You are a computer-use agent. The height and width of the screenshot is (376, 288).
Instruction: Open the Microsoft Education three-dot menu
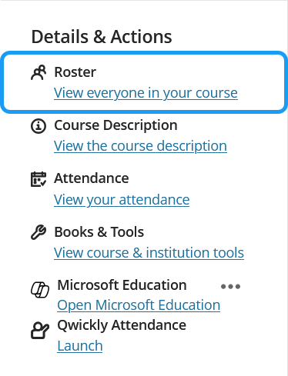pos(230,286)
